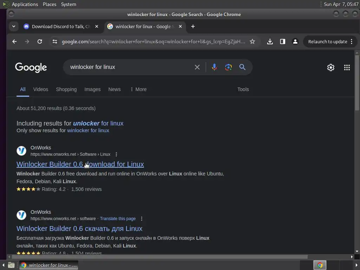
Task: Only show results for winlocker for linux
Action: (88, 130)
